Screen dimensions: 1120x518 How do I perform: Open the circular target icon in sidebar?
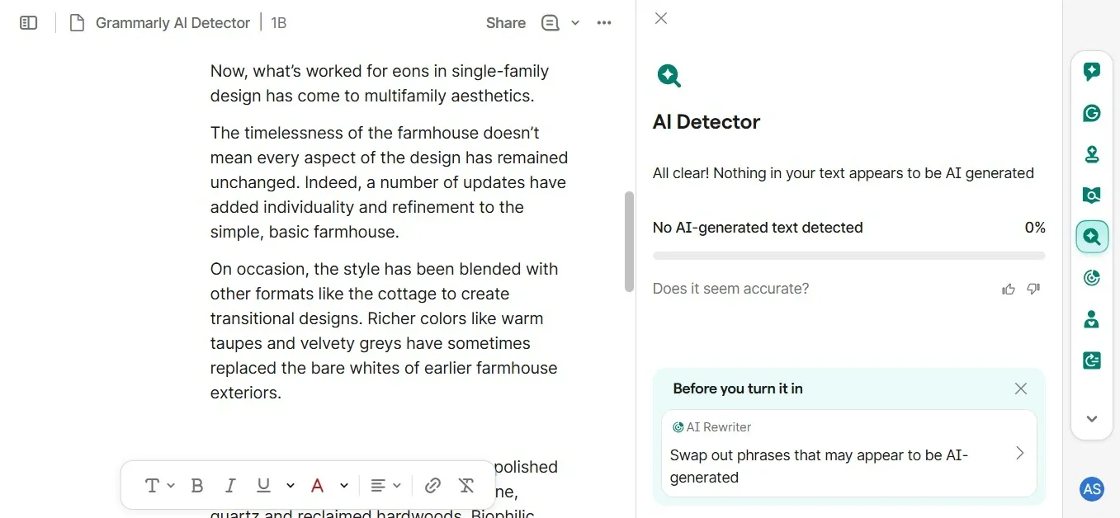point(1091,278)
